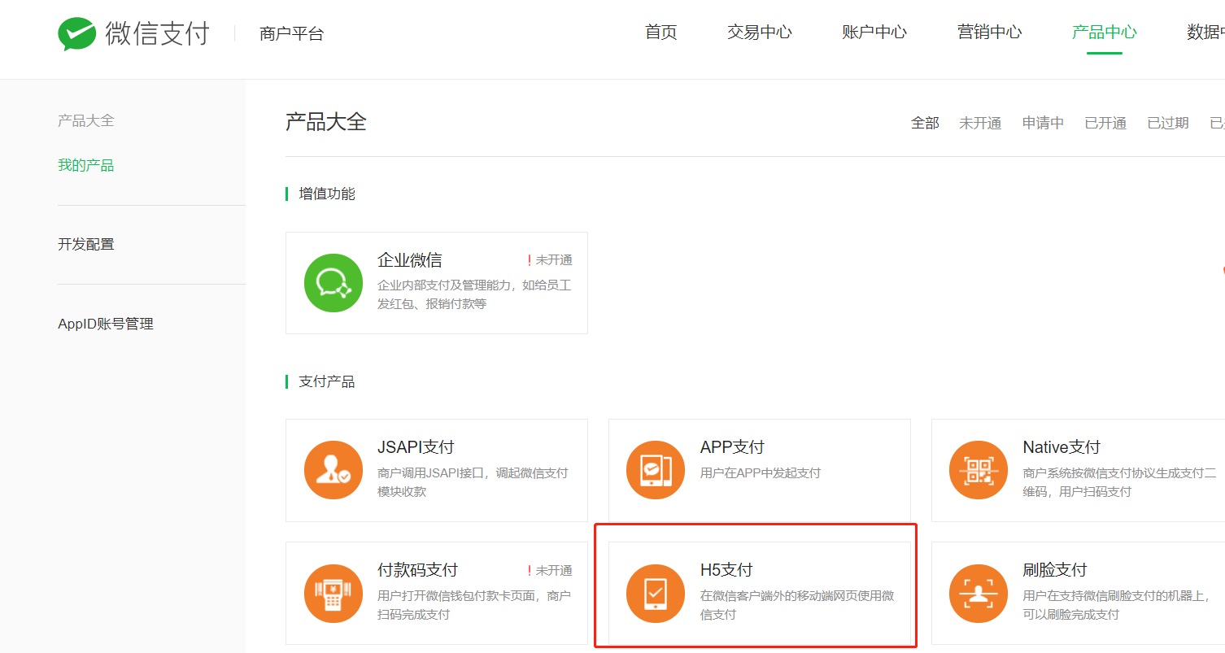Open 开发配置 in the sidebar
Viewport: 1225px width, 653px height.
click(x=85, y=244)
